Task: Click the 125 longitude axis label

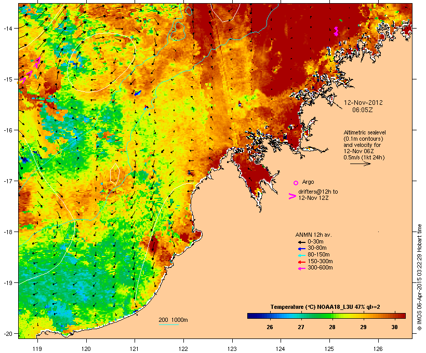Action: coord(329,349)
